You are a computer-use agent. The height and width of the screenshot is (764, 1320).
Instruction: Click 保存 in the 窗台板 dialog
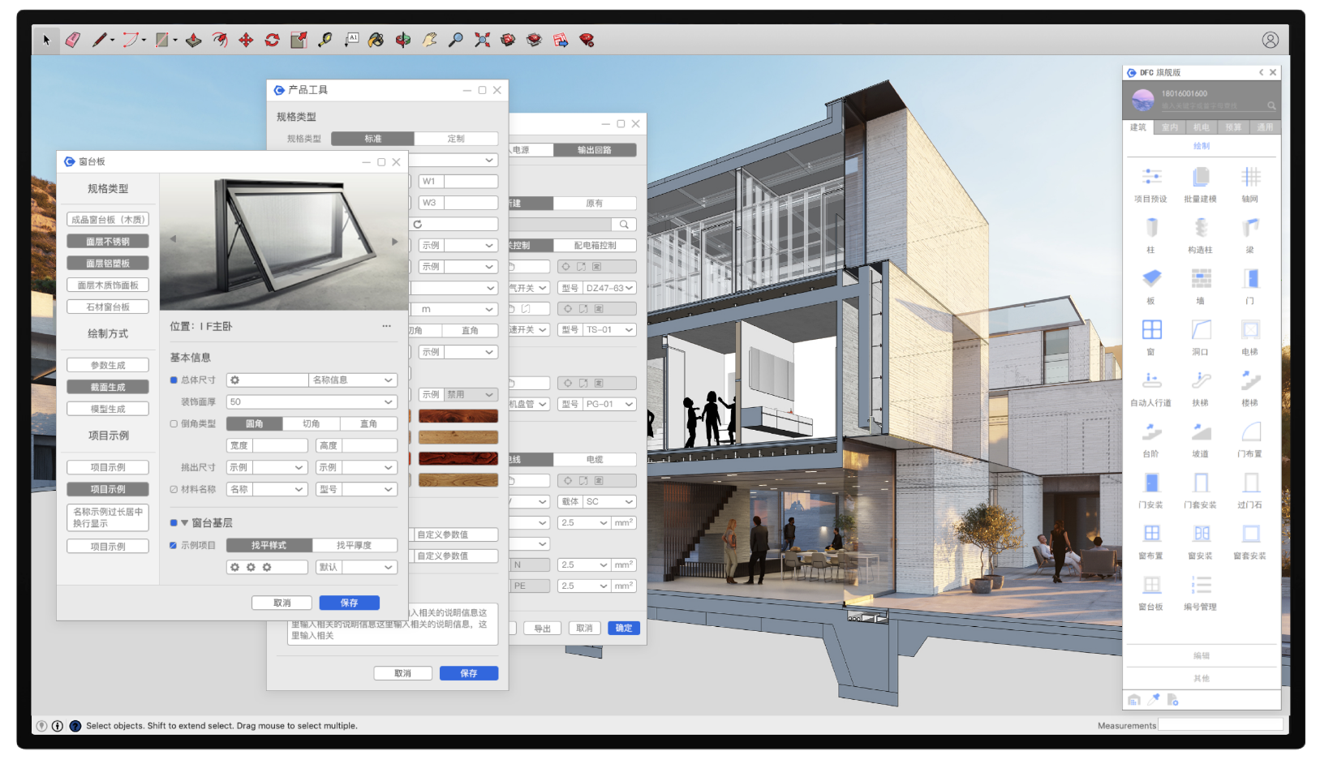pos(349,603)
